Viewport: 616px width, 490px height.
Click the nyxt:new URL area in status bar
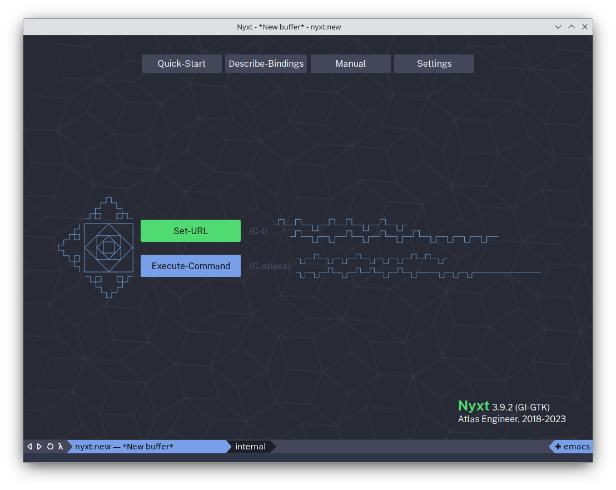coord(124,447)
